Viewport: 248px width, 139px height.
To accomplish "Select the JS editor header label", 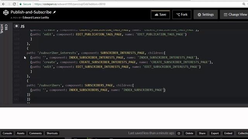I will coord(22,26).
